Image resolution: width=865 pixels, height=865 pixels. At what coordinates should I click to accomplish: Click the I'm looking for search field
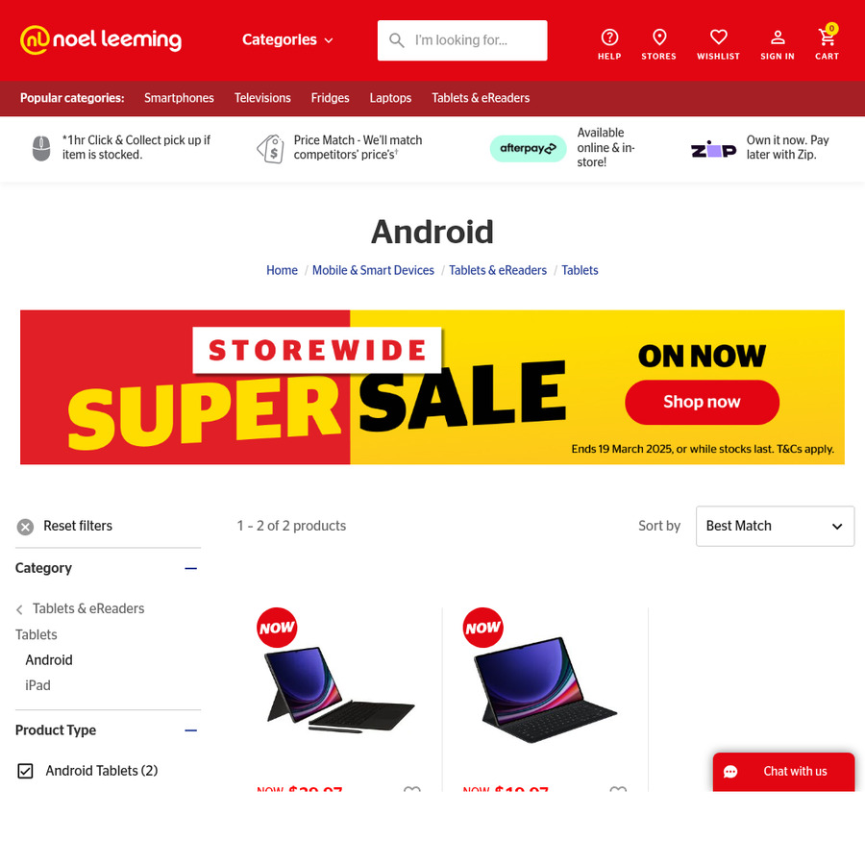[461, 40]
